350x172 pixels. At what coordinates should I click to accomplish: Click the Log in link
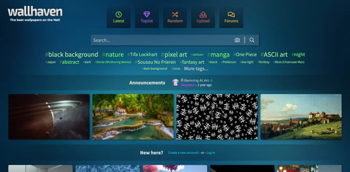click(211, 152)
